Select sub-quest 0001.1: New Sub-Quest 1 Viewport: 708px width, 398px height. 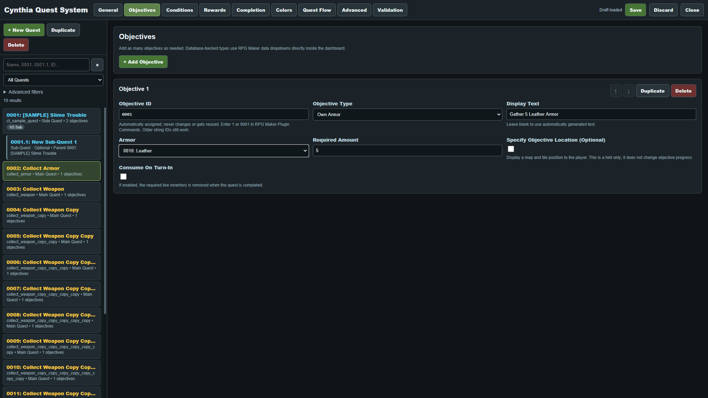tap(53, 148)
